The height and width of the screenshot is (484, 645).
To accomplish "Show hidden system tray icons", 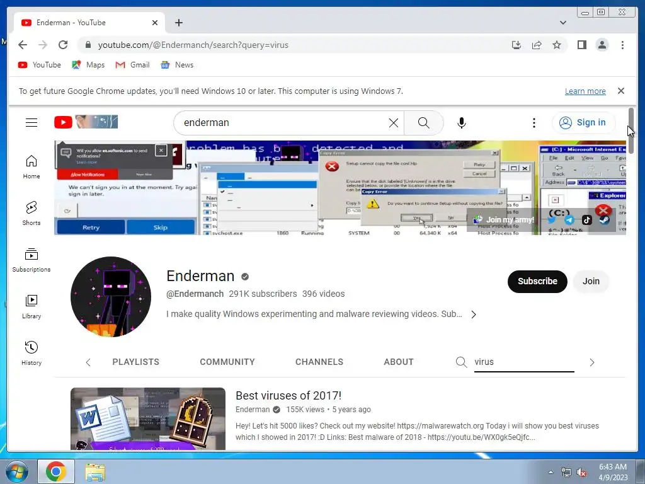I will pos(551,473).
